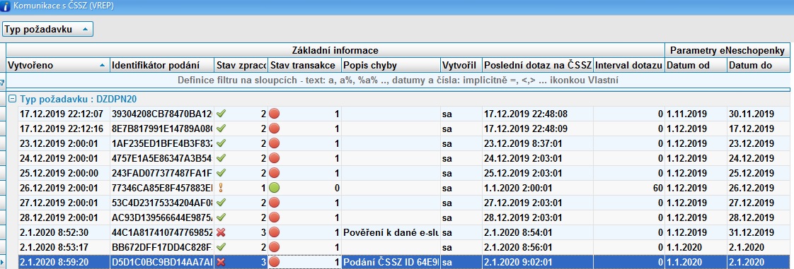Click green checkmark in row 27.12.2019 2:00:01

tap(221, 203)
